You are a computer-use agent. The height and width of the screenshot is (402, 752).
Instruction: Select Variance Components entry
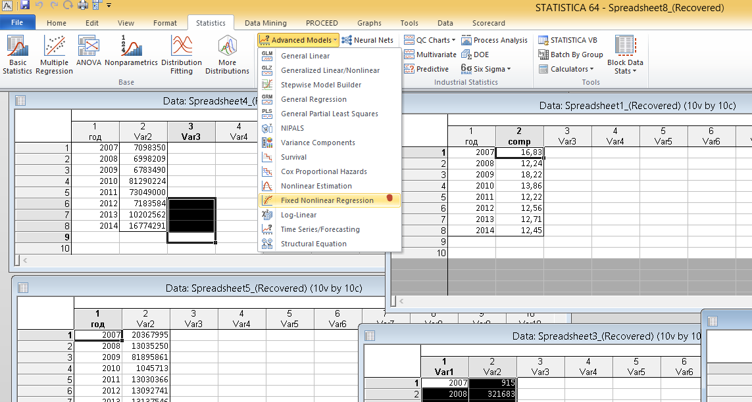pos(330,143)
